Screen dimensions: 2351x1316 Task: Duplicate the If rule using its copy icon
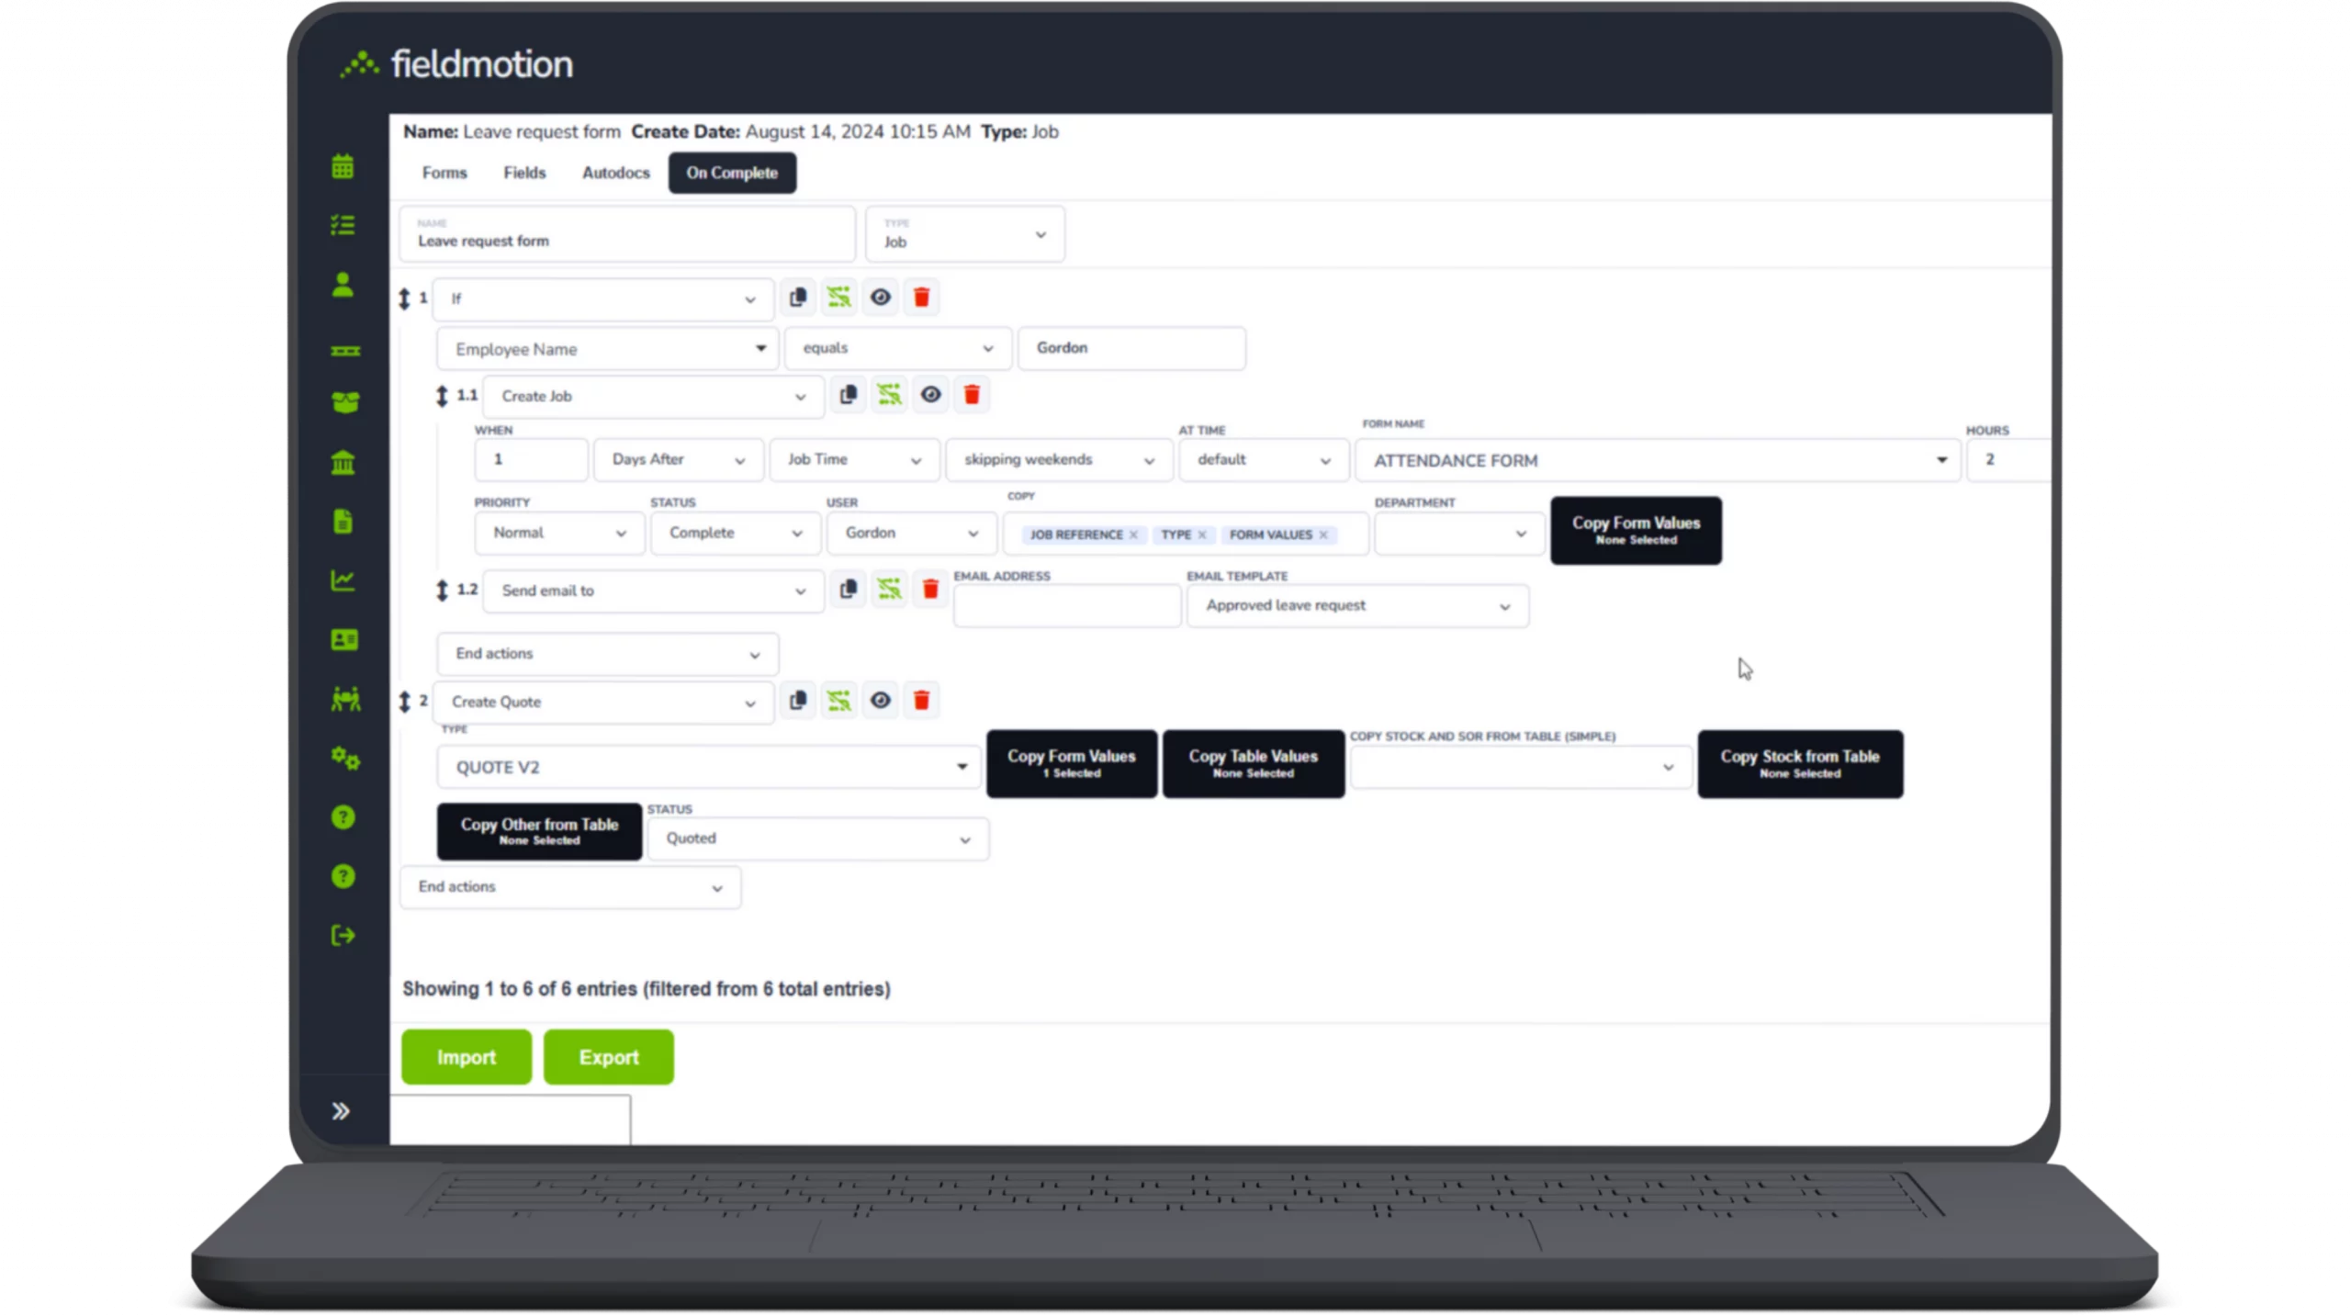point(798,297)
